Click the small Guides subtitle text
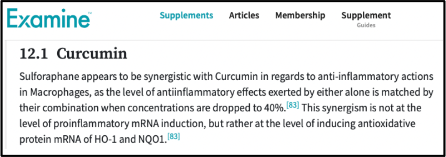 366,25
